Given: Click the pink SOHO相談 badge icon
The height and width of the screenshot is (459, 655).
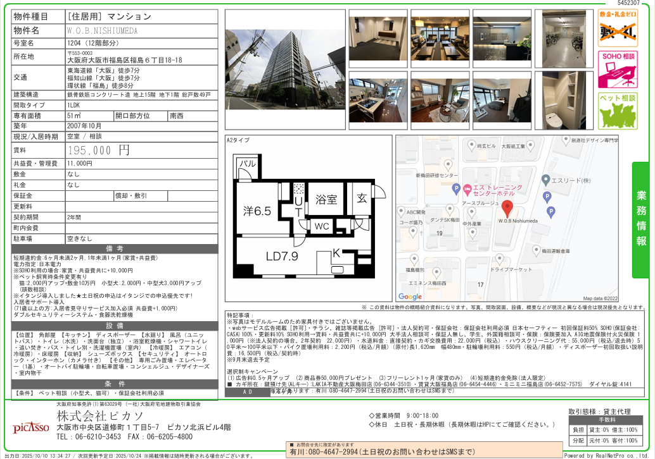Looking at the screenshot, I should [618, 69].
